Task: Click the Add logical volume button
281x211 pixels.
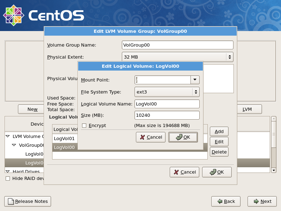Action: (x=219, y=132)
